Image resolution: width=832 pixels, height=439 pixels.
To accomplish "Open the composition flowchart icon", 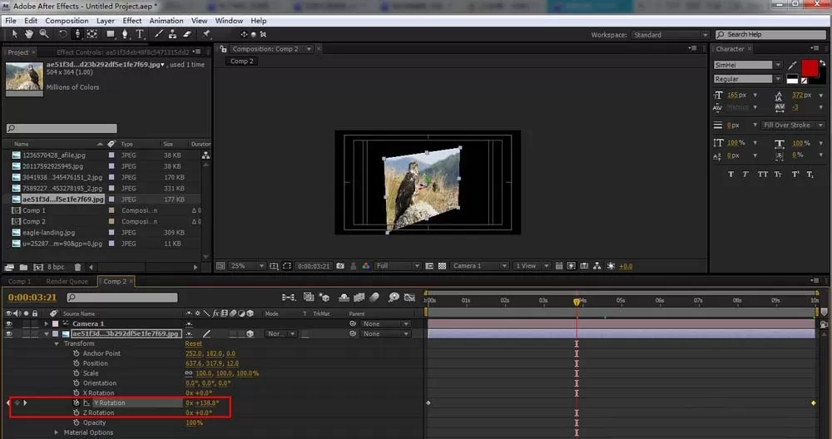I will (597, 265).
